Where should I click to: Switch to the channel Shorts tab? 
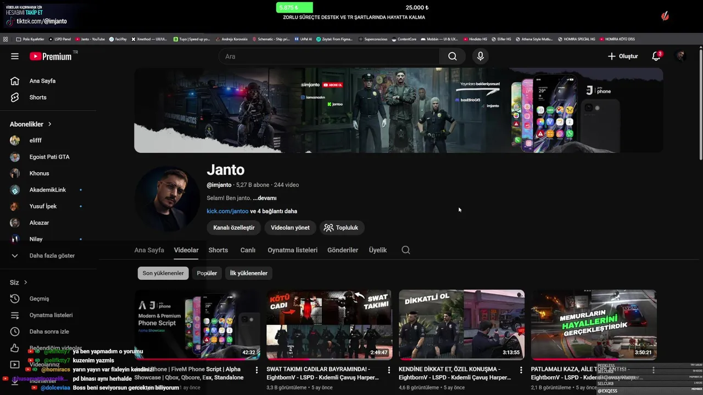point(218,250)
